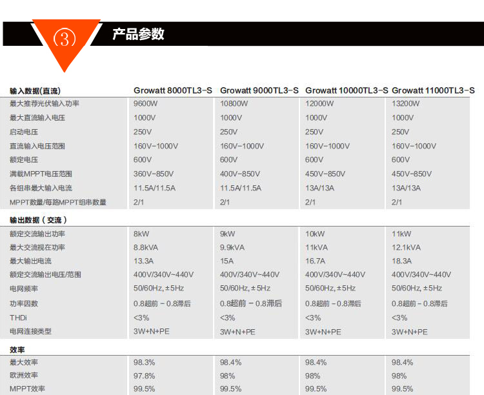Select the 效率 section header
The height and width of the screenshot is (395, 484).
pyautogui.click(x=17, y=350)
